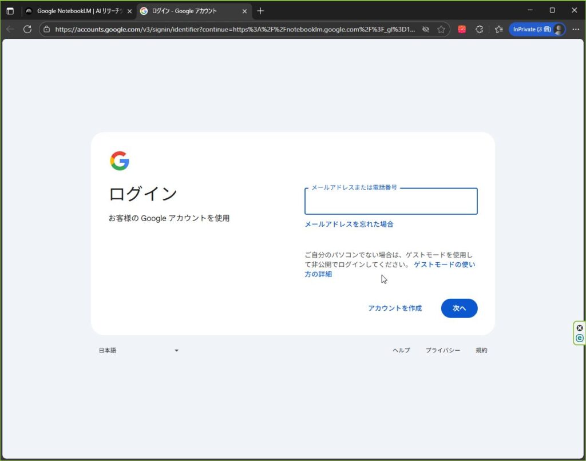Maximize the browser window
The height and width of the screenshot is (461, 586).
coord(552,10)
